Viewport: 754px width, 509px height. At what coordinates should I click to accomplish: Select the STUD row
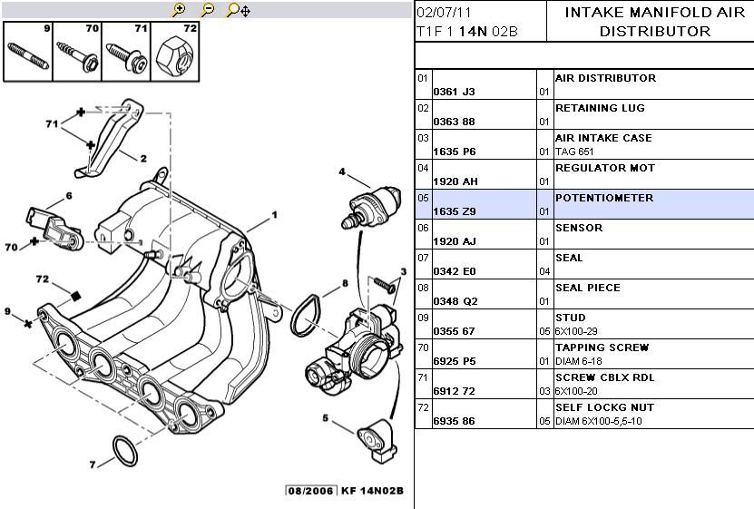point(584,324)
